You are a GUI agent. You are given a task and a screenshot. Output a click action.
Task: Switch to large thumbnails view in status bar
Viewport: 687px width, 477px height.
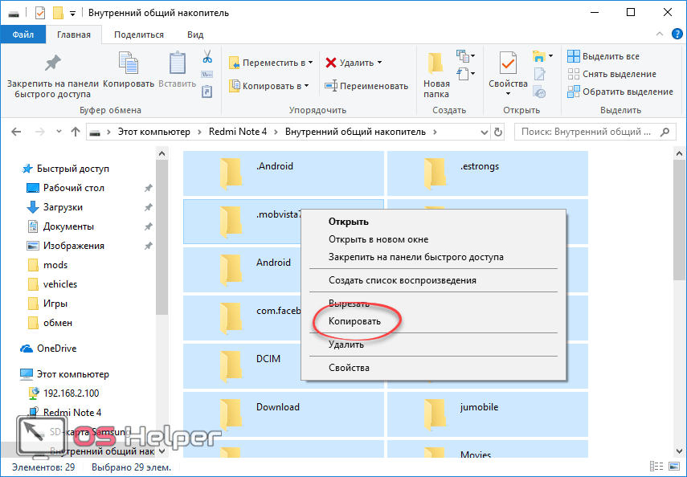674,467
